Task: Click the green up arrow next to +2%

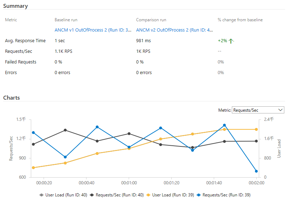Action: [x=231, y=41]
